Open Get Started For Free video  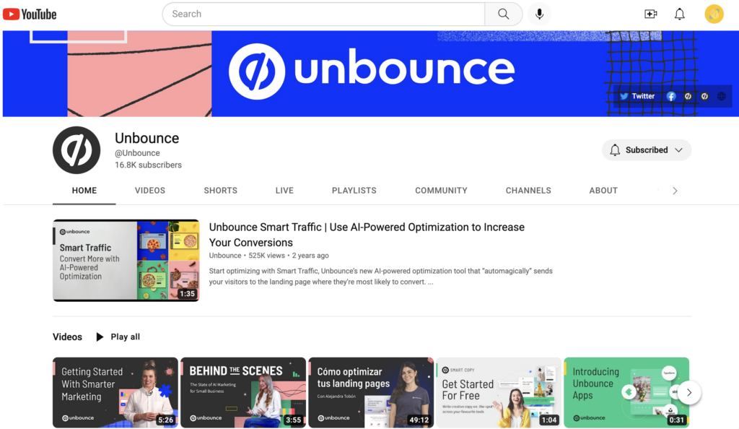pos(499,392)
